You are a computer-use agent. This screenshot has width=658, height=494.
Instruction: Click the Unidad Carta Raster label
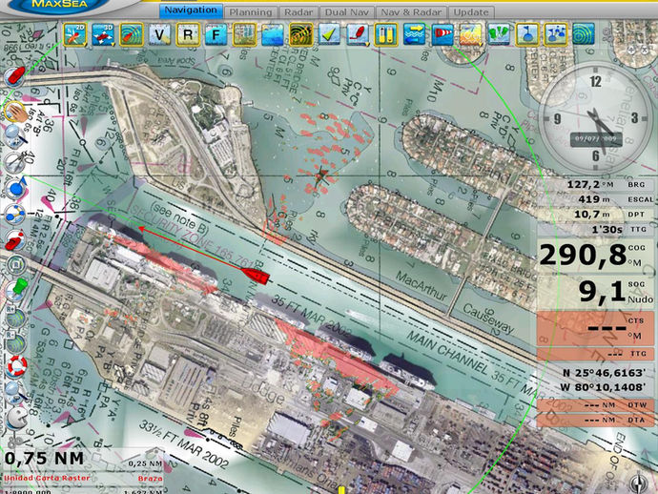47,478
